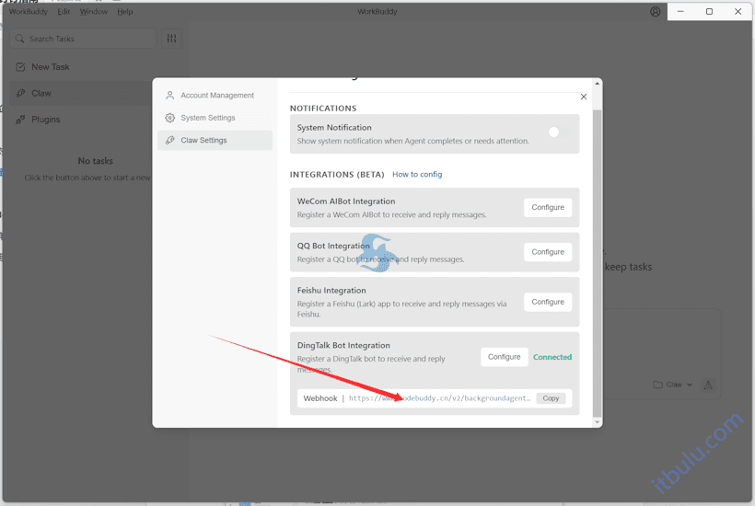Viewport: 755px width, 506px height.
Task: Open Account Management settings
Action: pos(216,96)
